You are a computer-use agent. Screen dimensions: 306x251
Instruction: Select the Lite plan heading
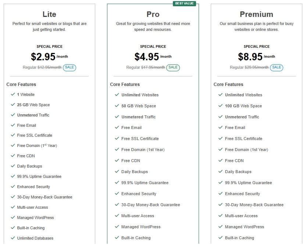pyautogui.click(x=49, y=14)
